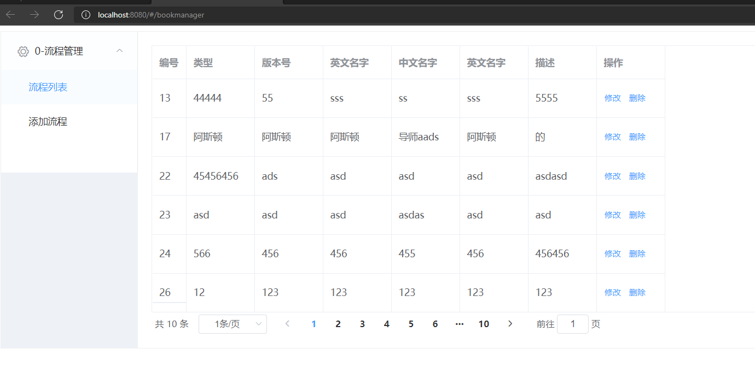
Task: Click 修改 for row 13
Action: (613, 98)
